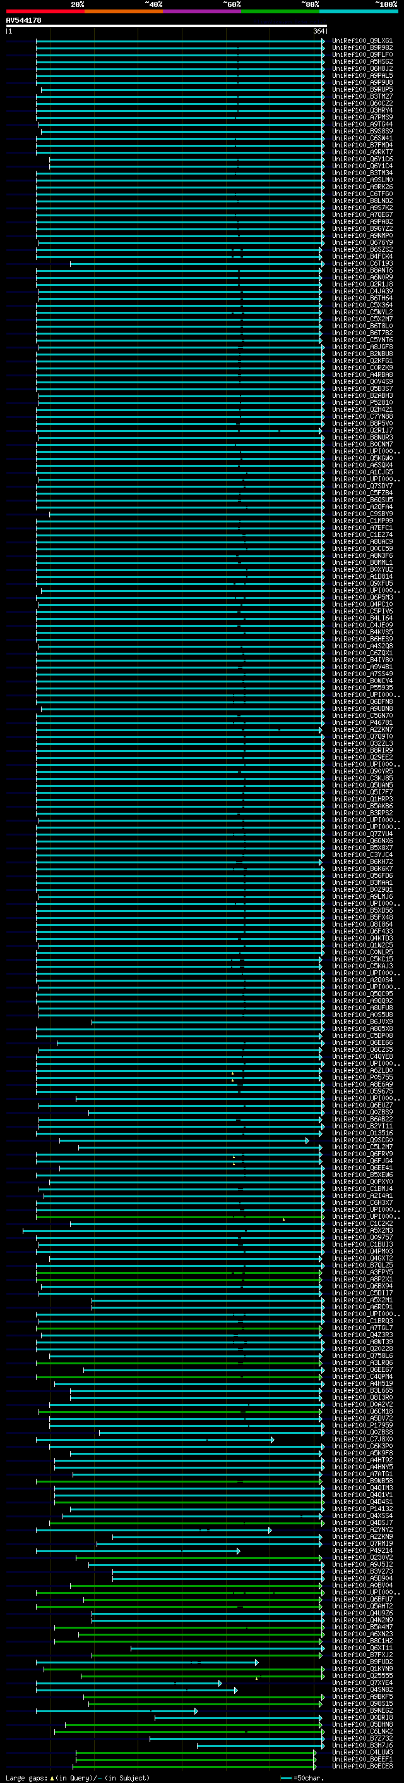Select the UniRef100_O13516 label
This screenshot has width=404, height=1783.
[362, 1133]
